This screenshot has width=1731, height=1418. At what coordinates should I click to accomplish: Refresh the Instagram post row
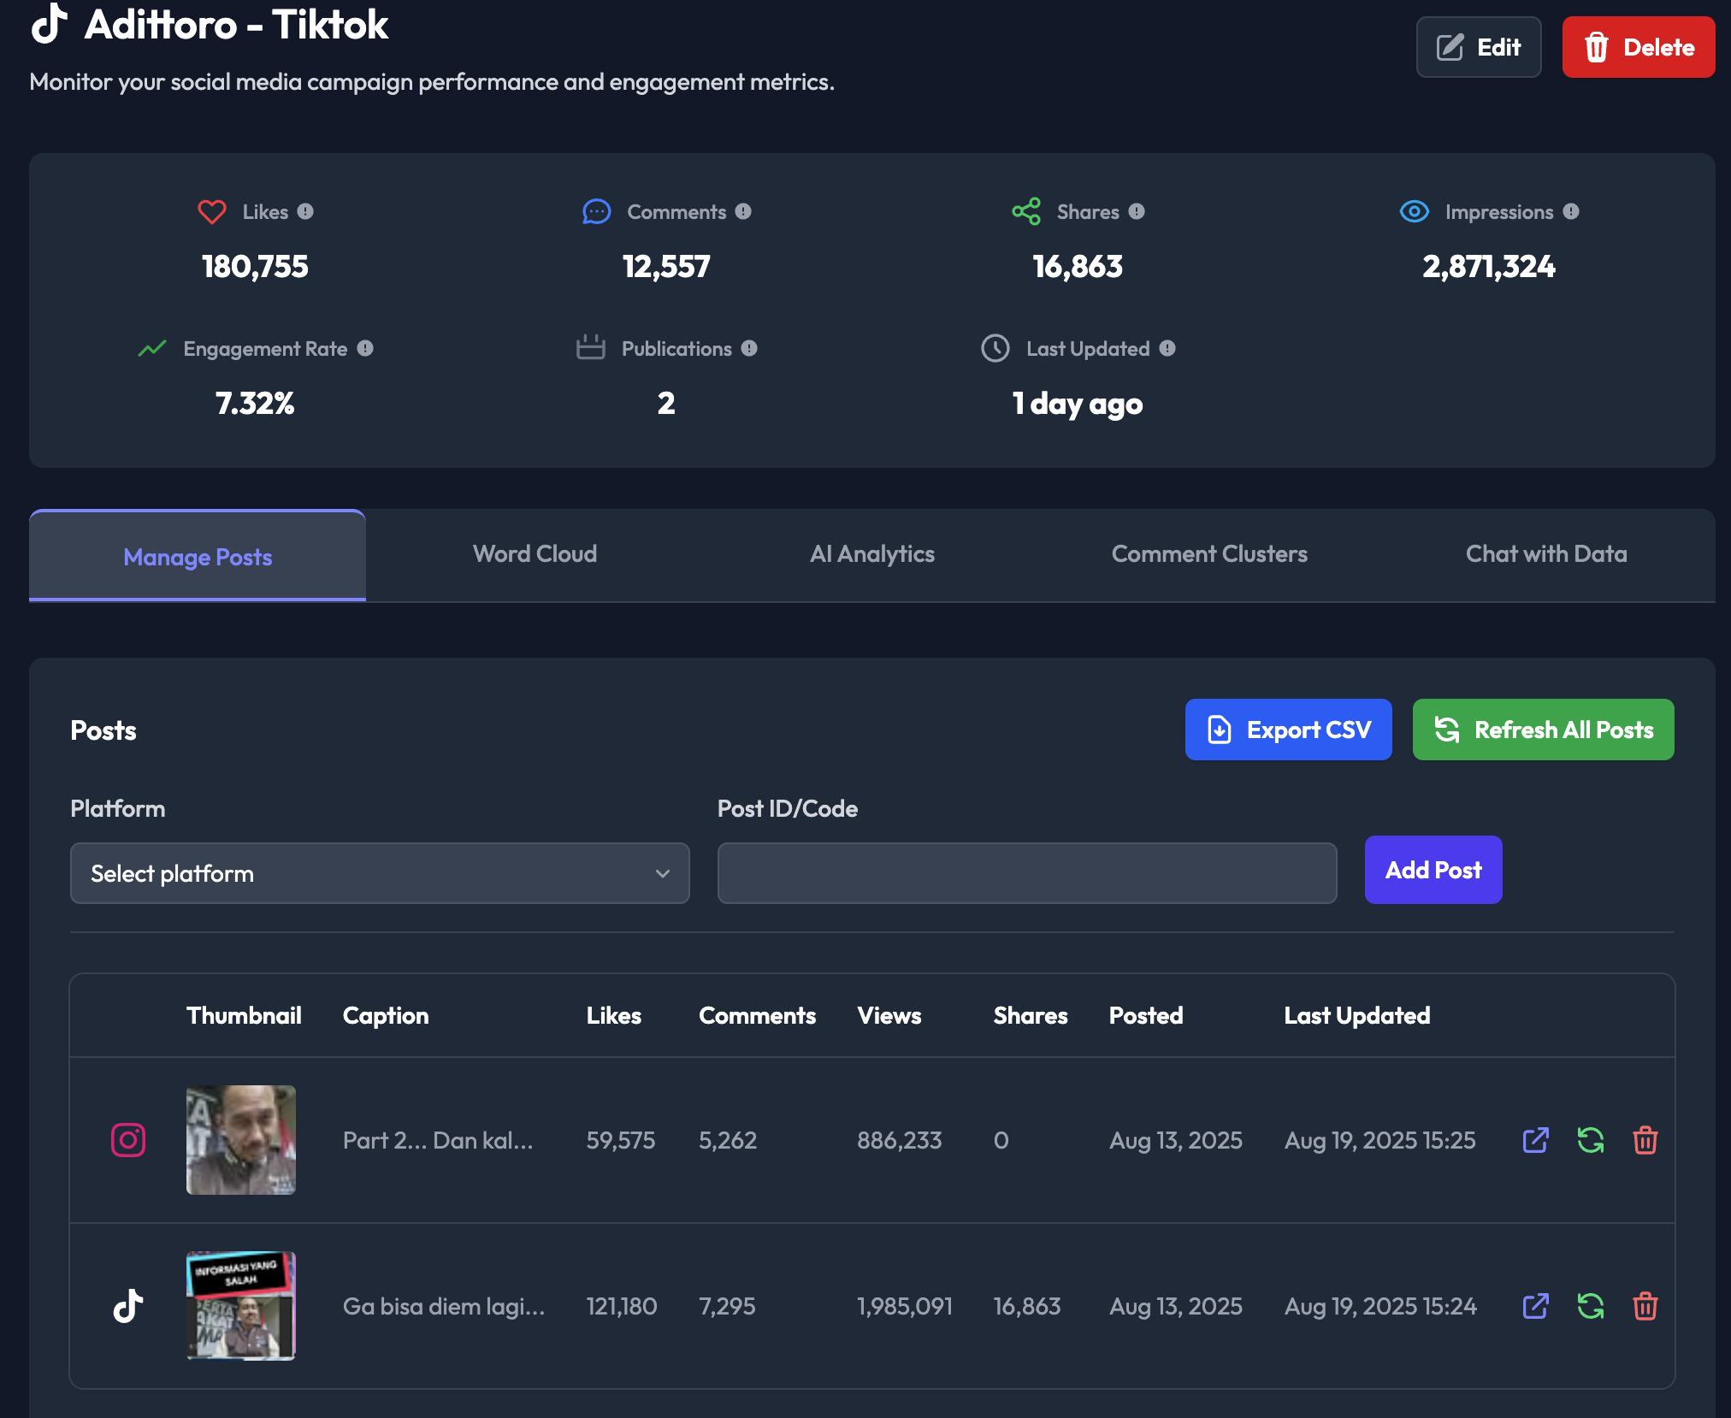click(1590, 1140)
